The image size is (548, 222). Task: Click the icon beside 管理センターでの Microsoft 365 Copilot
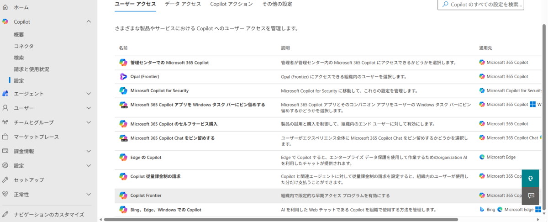[123, 63]
